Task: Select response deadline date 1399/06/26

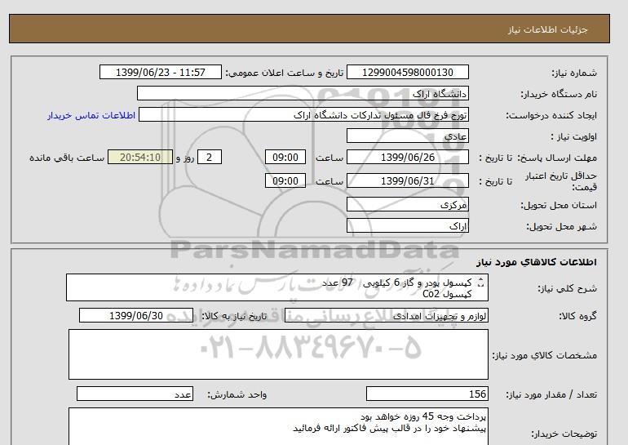Action: point(407,157)
